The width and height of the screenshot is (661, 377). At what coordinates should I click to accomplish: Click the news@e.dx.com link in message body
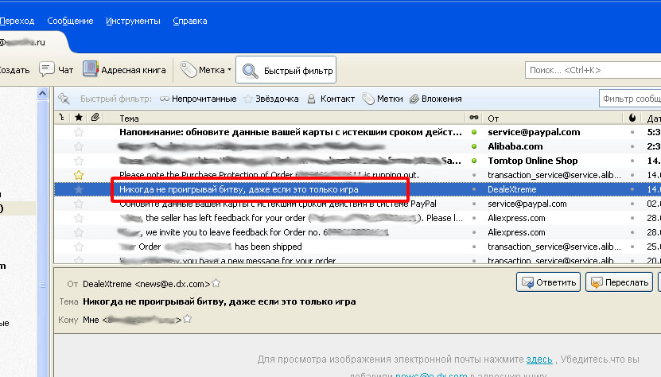point(431,375)
